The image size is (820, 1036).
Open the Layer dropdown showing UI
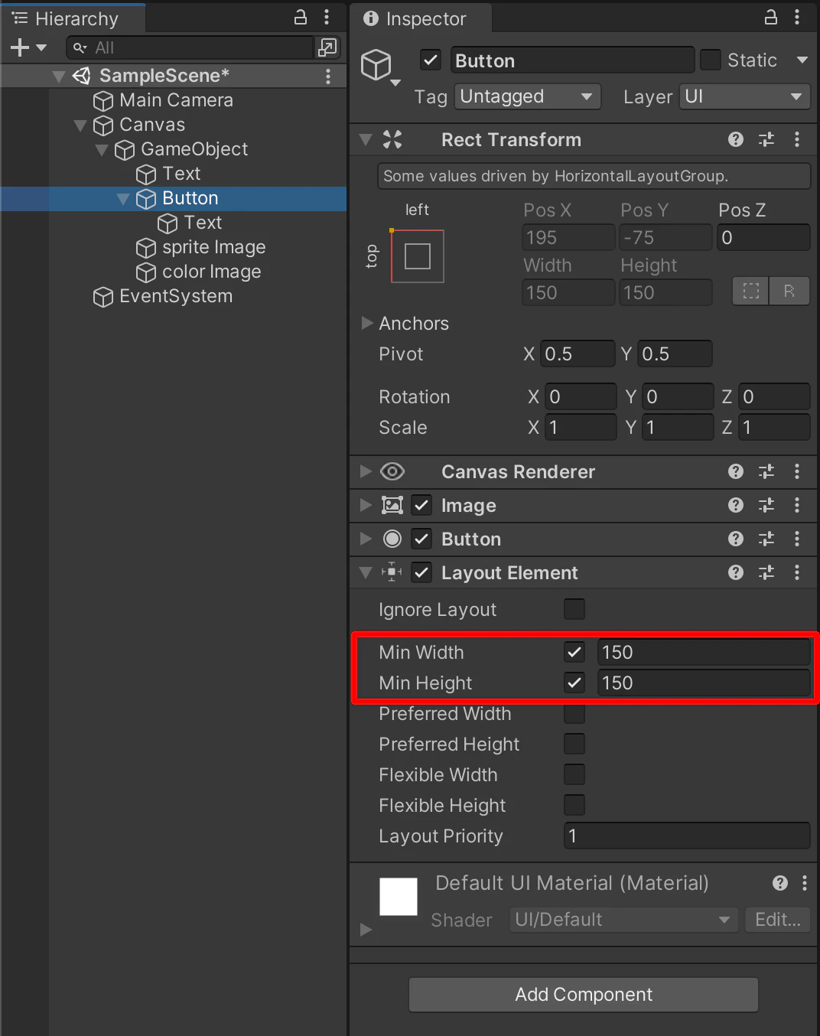(745, 96)
